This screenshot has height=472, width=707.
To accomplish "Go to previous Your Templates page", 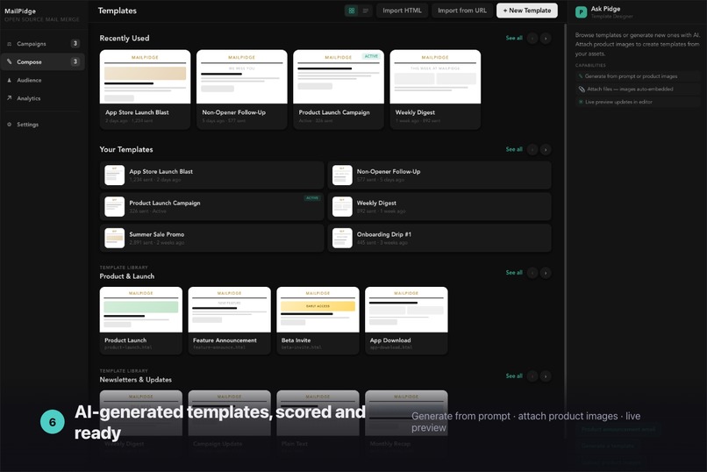I will (x=532, y=149).
